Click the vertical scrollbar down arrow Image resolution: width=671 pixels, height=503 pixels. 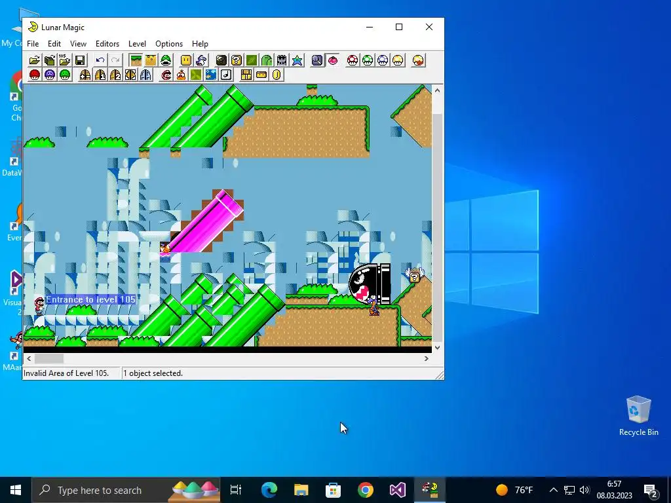[437, 347]
